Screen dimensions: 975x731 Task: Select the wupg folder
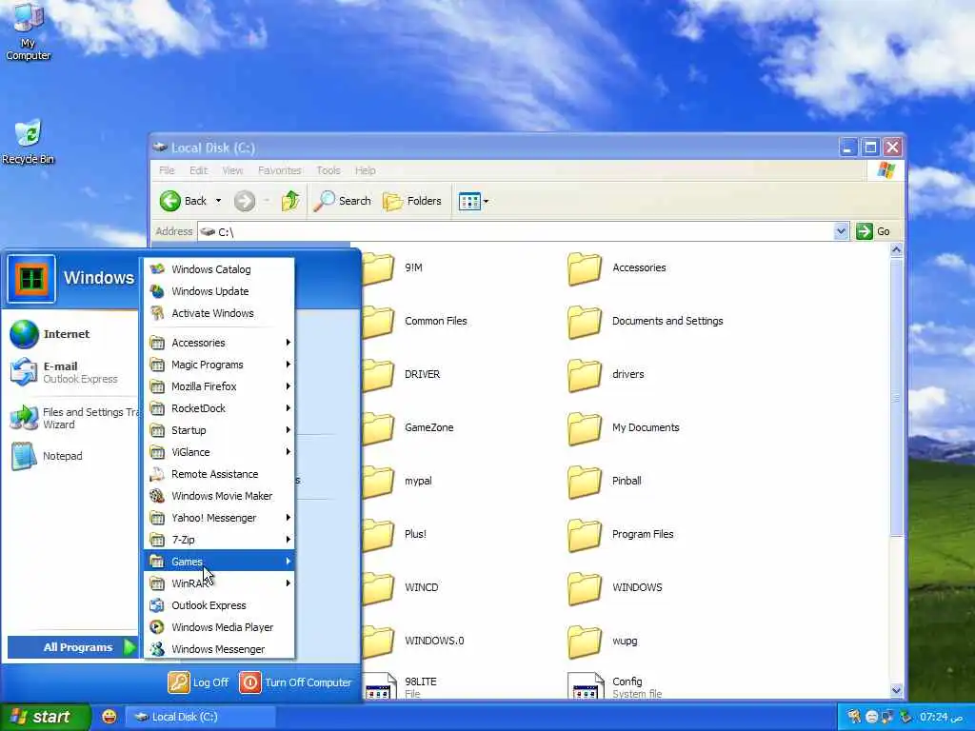[603, 642]
